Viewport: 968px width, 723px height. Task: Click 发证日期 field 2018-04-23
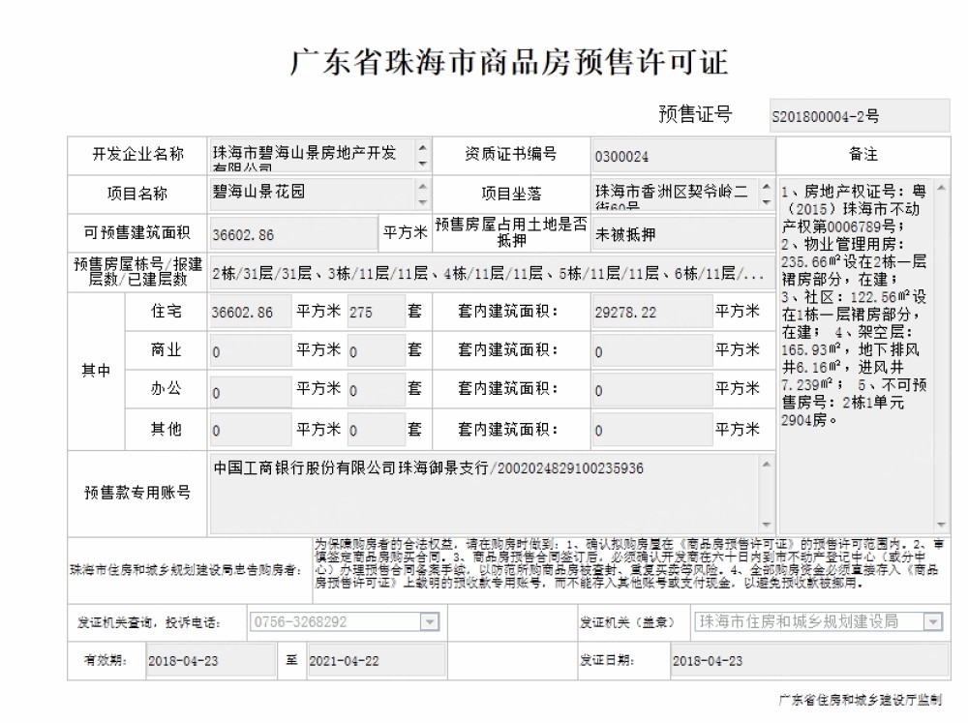pyautogui.click(x=810, y=661)
